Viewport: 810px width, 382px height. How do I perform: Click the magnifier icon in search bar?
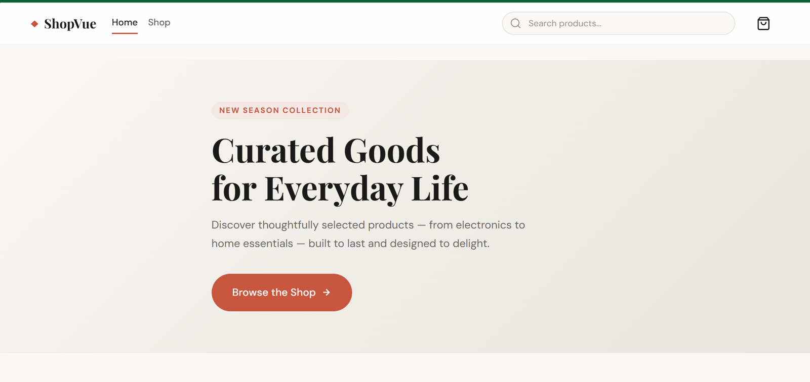pyautogui.click(x=515, y=23)
